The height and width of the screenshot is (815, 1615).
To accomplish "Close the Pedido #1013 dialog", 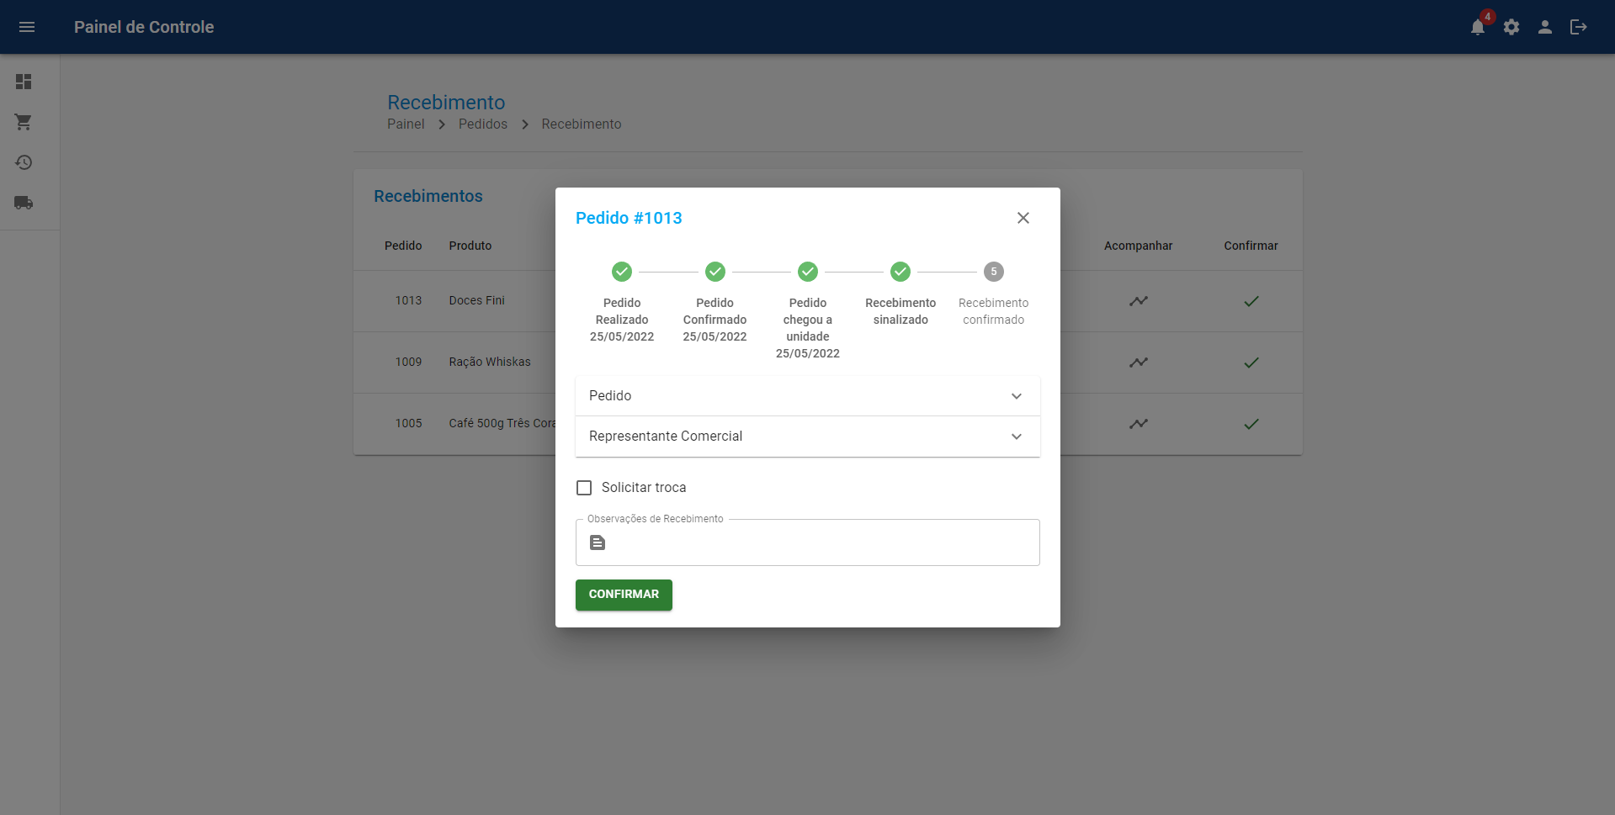I will (1023, 218).
